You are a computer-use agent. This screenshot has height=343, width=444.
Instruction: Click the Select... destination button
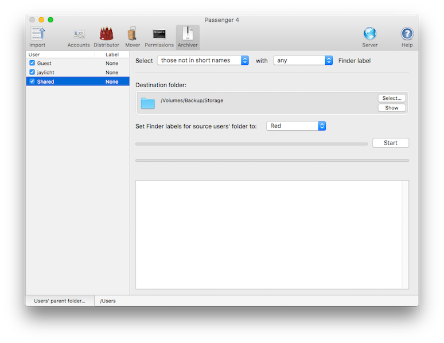click(x=392, y=98)
